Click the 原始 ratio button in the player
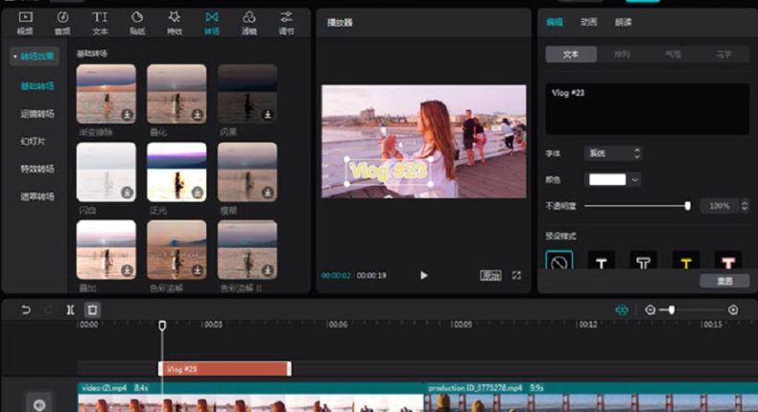The height and width of the screenshot is (412, 758). point(490,275)
